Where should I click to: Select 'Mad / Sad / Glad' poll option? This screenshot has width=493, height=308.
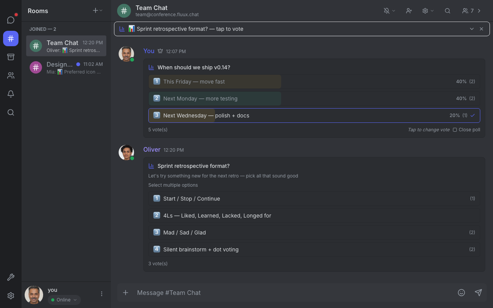(314, 233)
